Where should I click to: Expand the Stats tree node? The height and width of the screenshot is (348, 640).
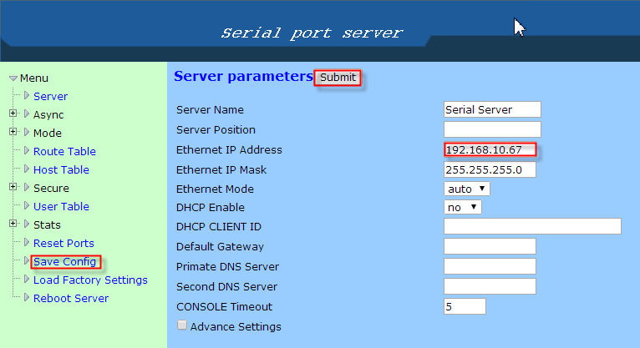click(x=13, y=224)
